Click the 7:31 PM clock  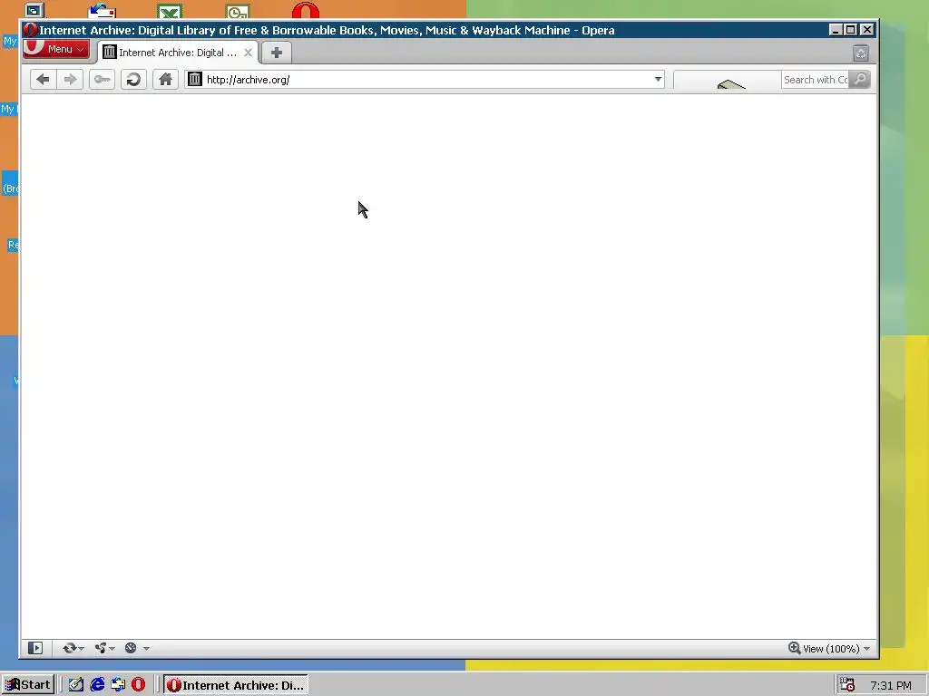pyautogui.click(x=891, y=685)
